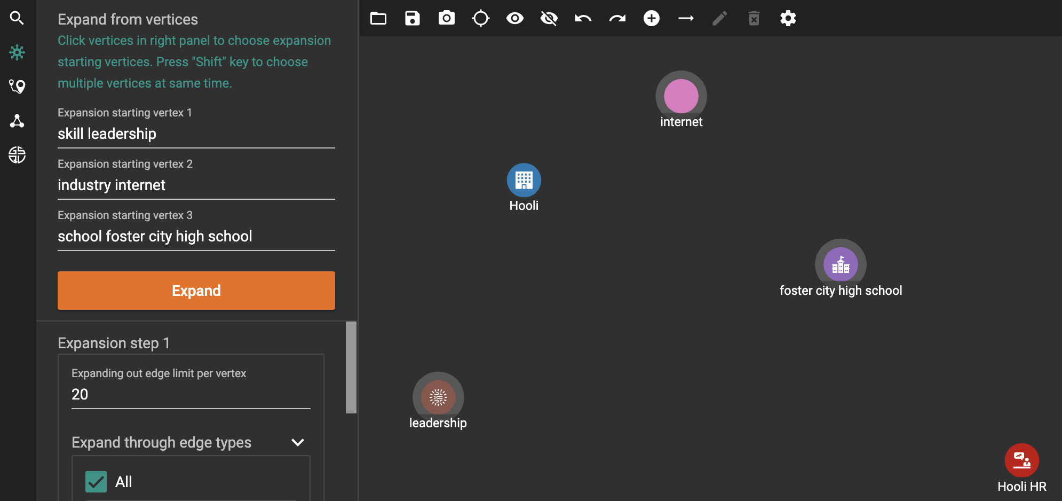
Task: Open the globe analytics sidebar icon
Action: 17,155
